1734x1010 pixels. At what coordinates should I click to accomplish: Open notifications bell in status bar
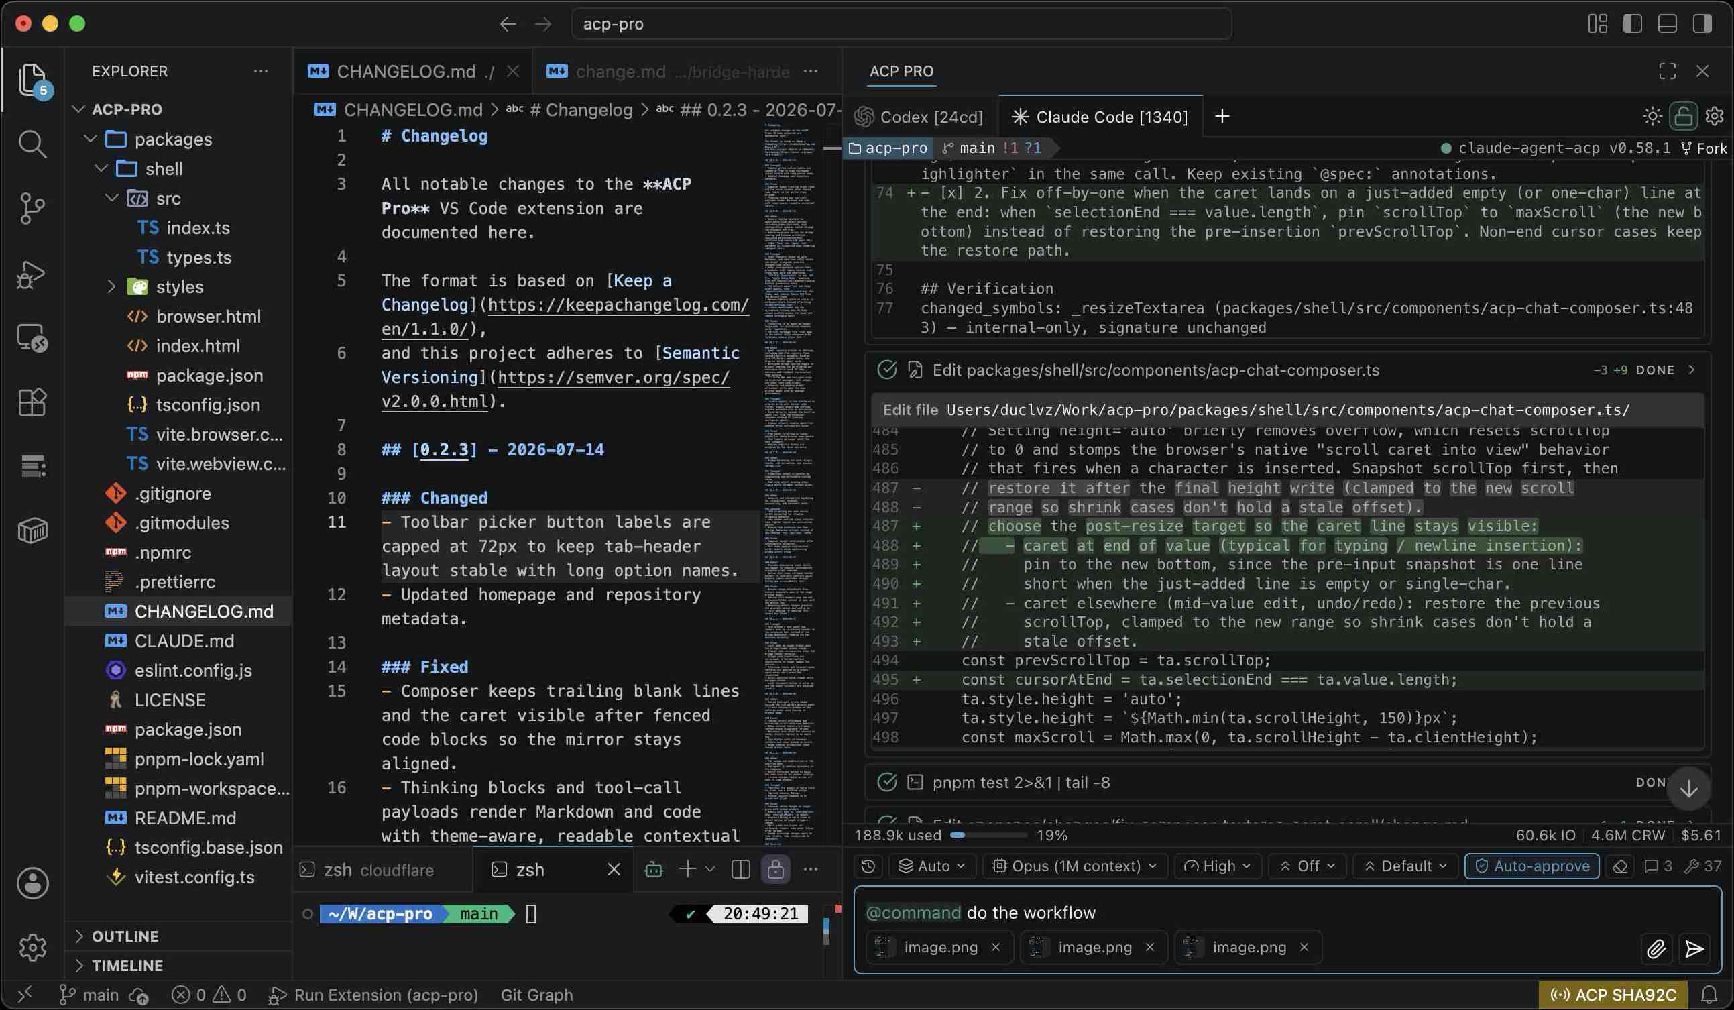click(x=1709, y=995)
